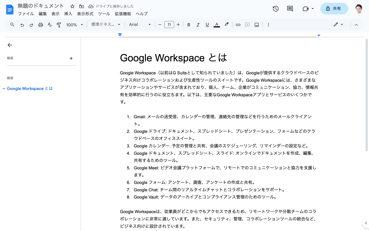Click the saved to Drive cloud icon
The width and height of the screenshot is (369, 231).
pos(91,6)
